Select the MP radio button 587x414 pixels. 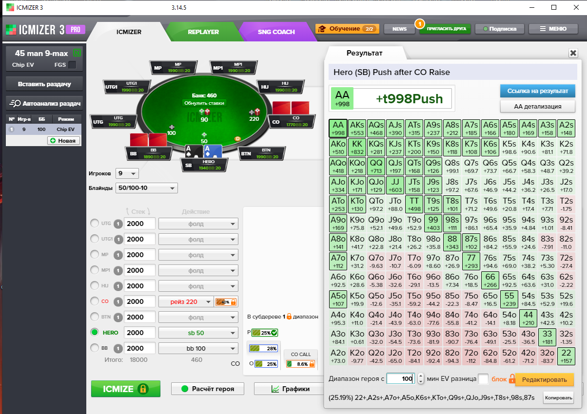pyautogui.click(x=95, y=255)
